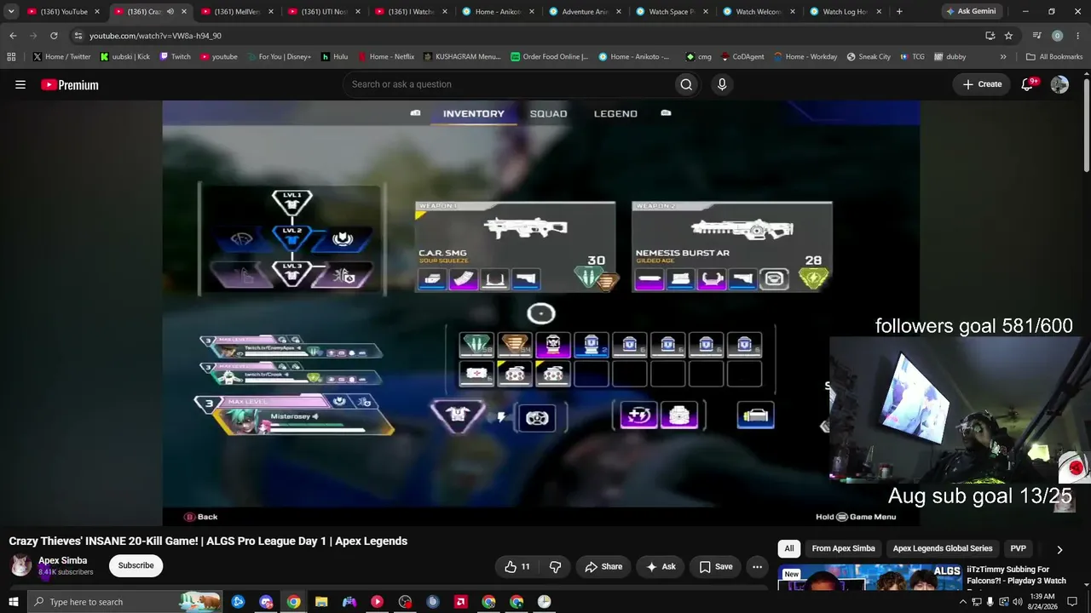Open Chrome tab search dropdown
Image resolution: width=1091 pixels, height=613 pixels.
(11, 11)
